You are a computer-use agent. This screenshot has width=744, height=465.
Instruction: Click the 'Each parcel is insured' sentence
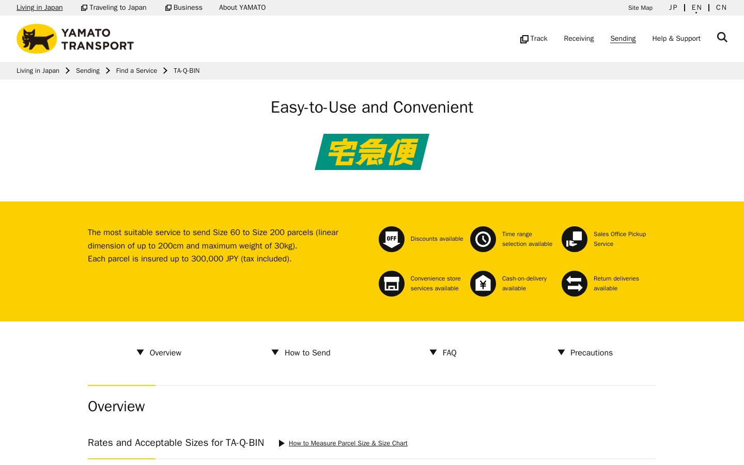190,259
